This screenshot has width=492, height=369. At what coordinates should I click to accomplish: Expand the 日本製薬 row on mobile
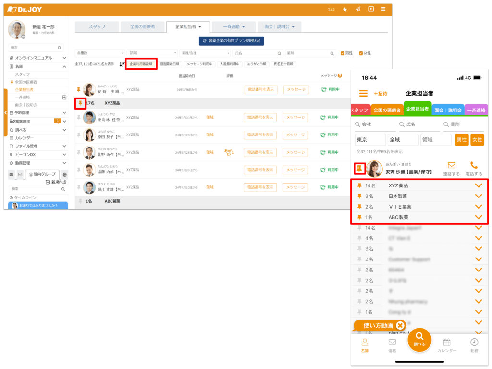(478, 196)
